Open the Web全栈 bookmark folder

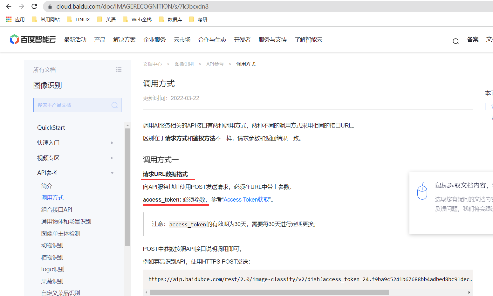point(137,19)
